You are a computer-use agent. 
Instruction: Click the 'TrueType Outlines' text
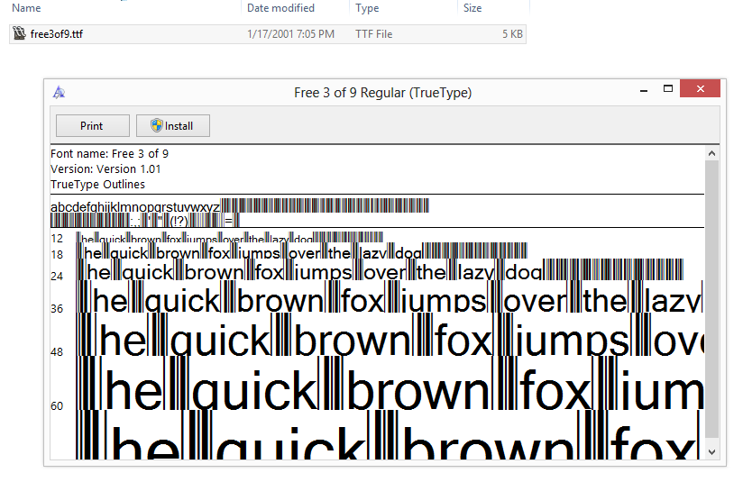point(97,184)
